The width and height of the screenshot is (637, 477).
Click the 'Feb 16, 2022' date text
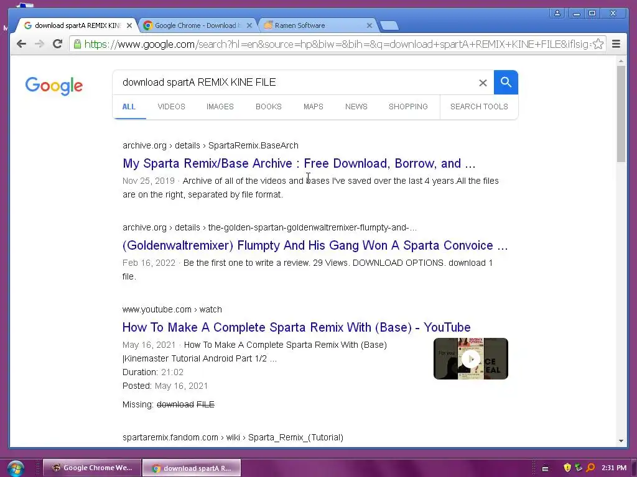tap(149, 263)
